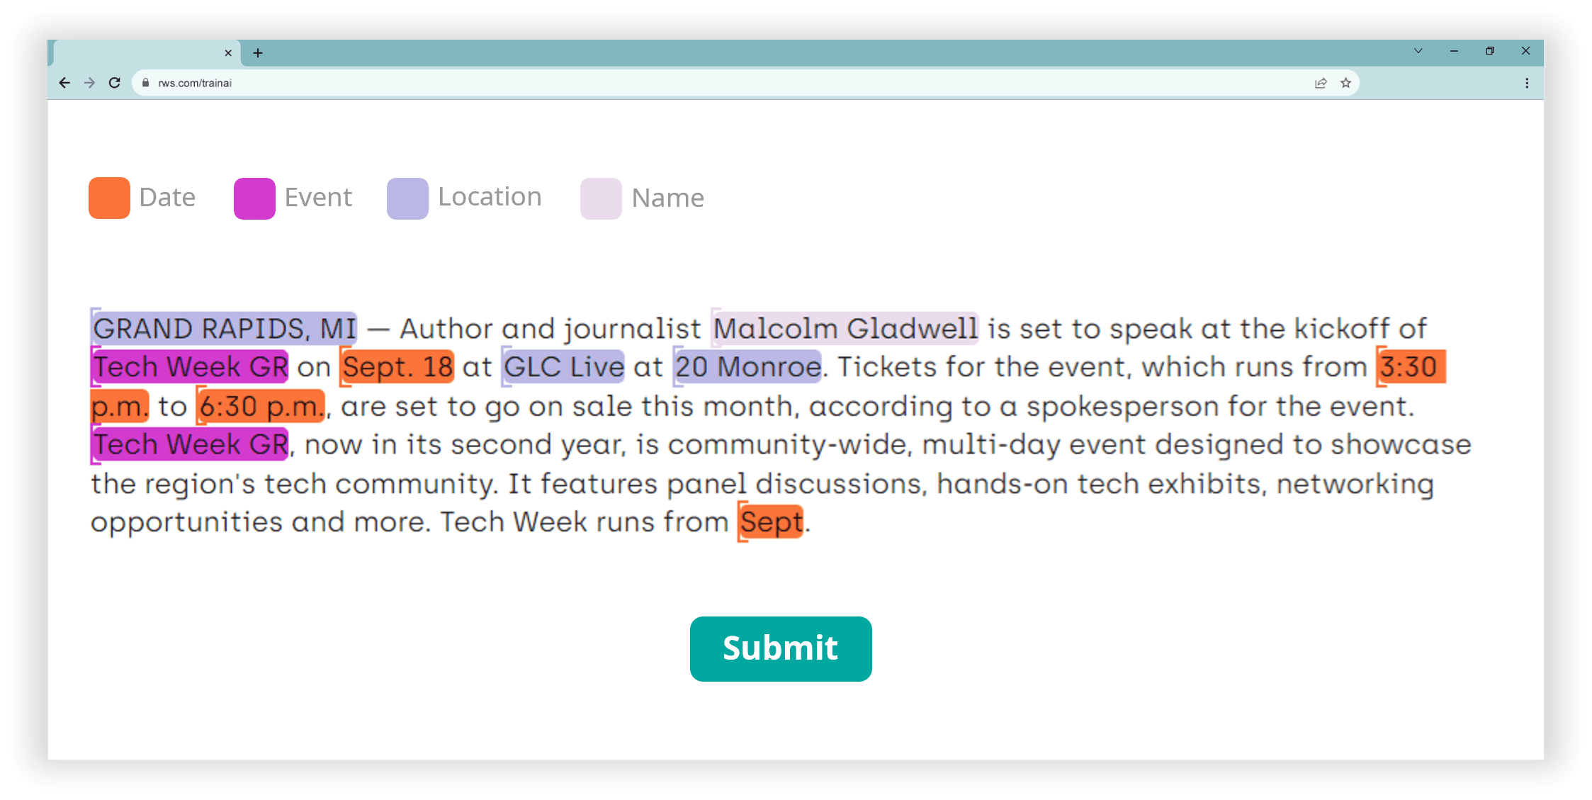Screen dimensions: 1592x800
Task: Click the GRAND RAPIDS, MI location highlight
Action: pos(225,329)
